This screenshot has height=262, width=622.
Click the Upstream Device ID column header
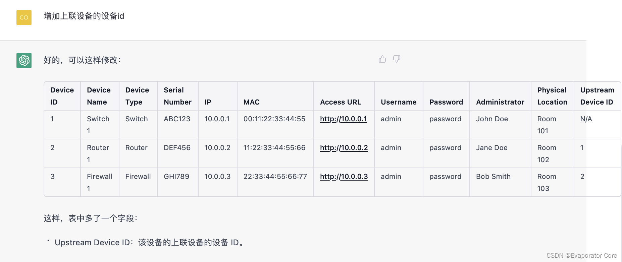click(597, 96)
